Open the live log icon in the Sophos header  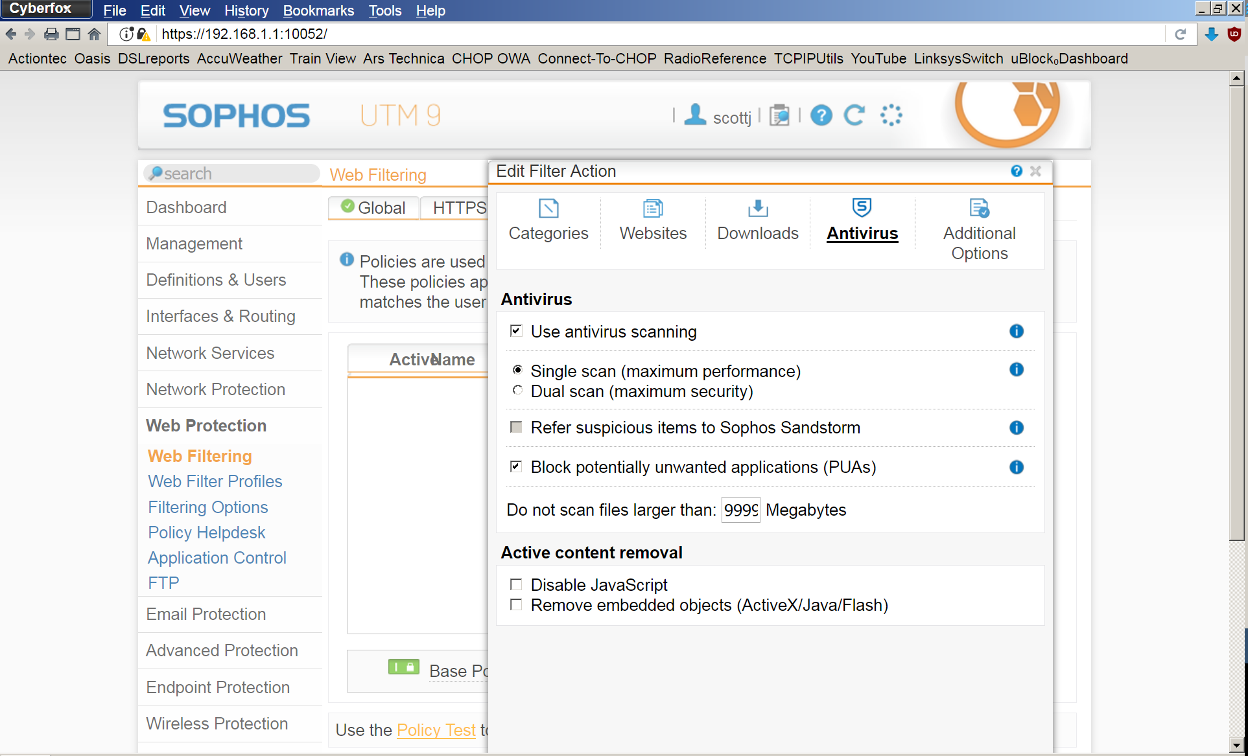pyautogui.click(x=779, y=115)
